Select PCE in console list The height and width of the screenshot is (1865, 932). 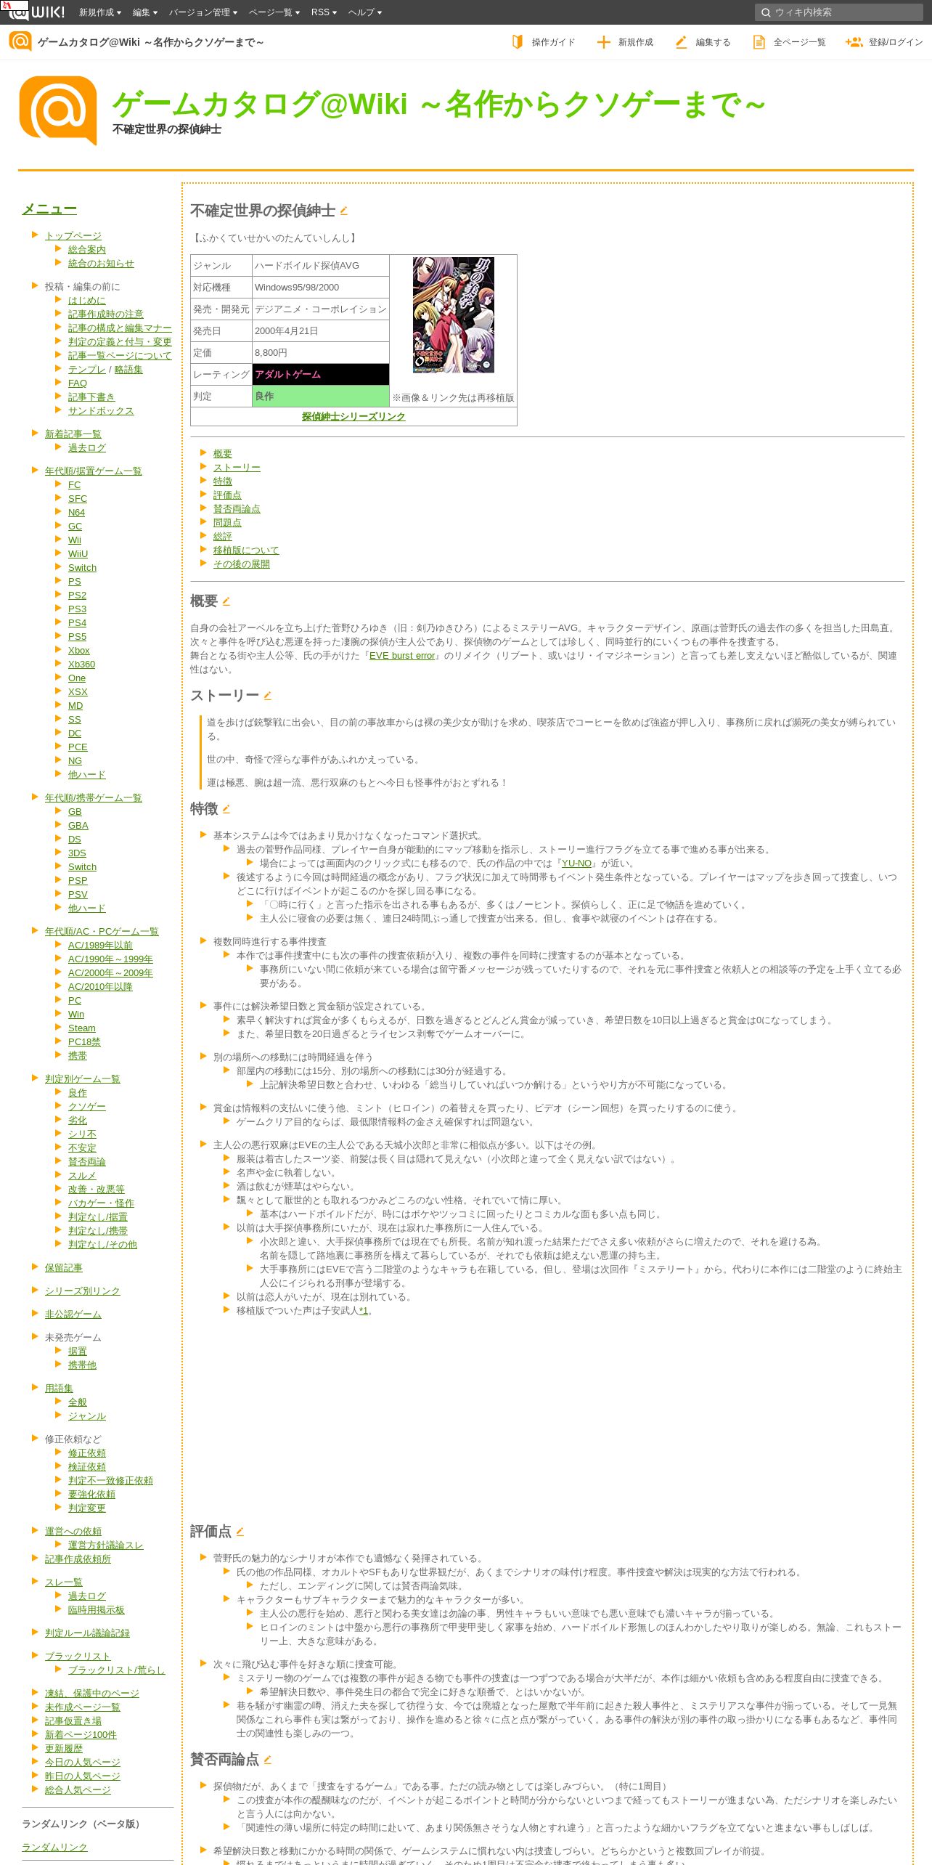point(78,747)
